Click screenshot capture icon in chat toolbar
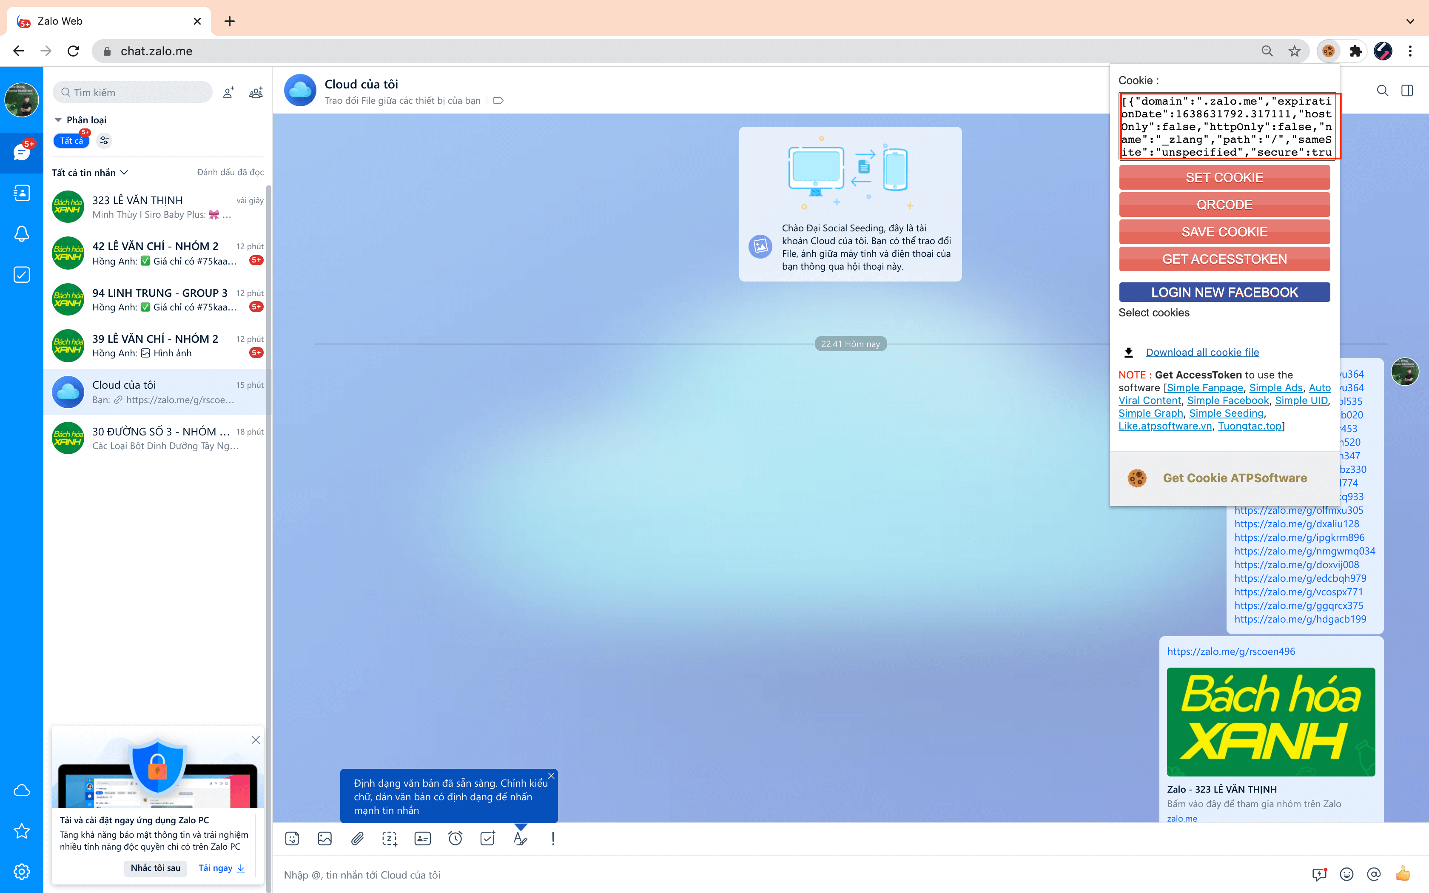Image resolution: width=1429 pixels, height=893 pixels. click(x=390, y=839)
